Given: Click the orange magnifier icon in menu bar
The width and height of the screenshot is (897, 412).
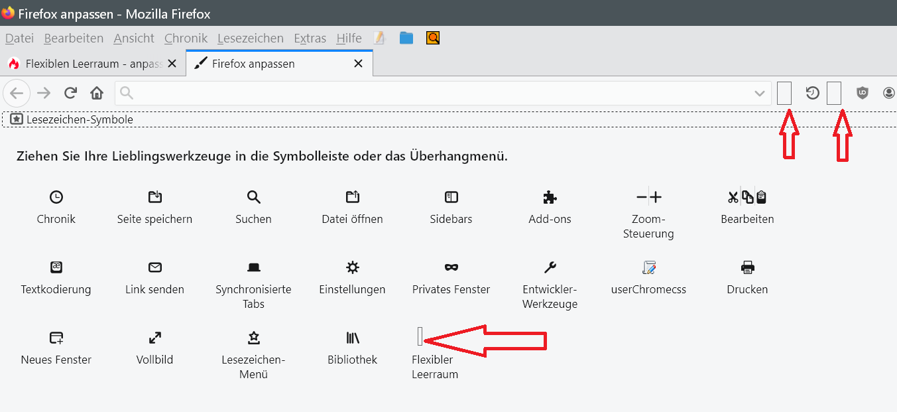Looking at the screenshot, I should click(x=433, y=38).
